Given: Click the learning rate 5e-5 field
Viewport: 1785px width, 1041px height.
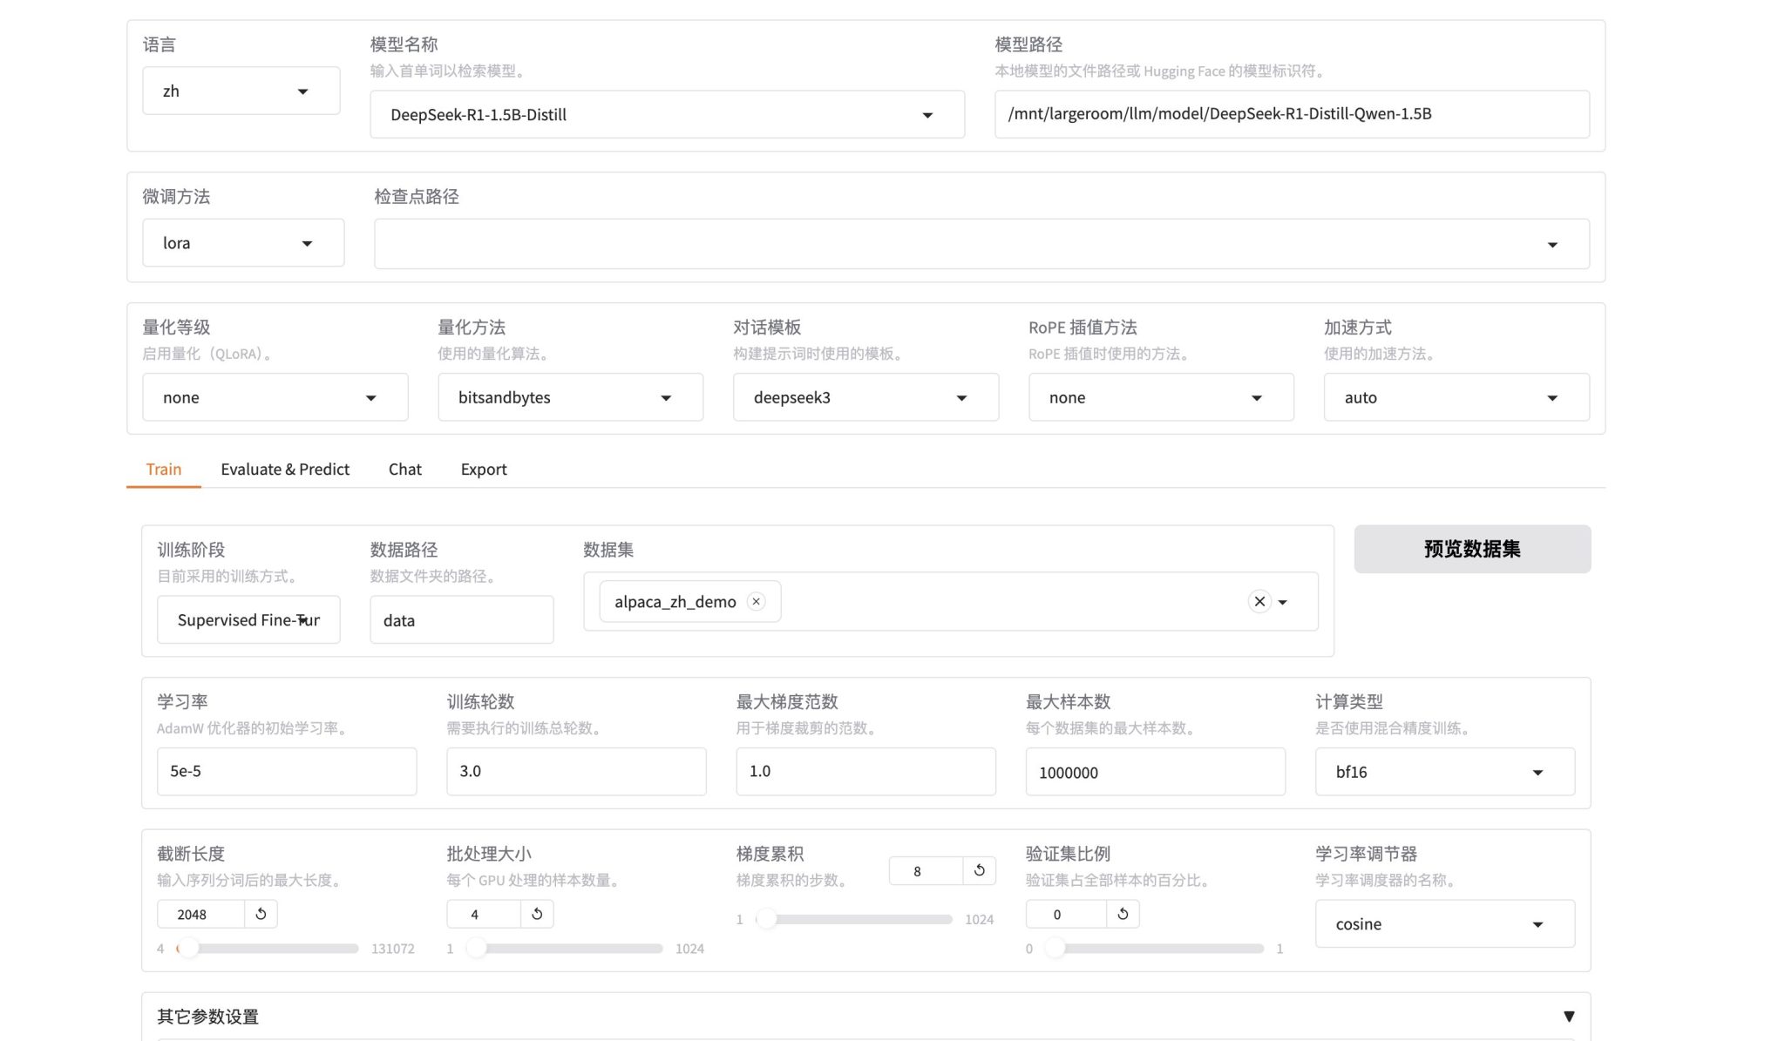Looking at the screenshot, I should point(286,771).
